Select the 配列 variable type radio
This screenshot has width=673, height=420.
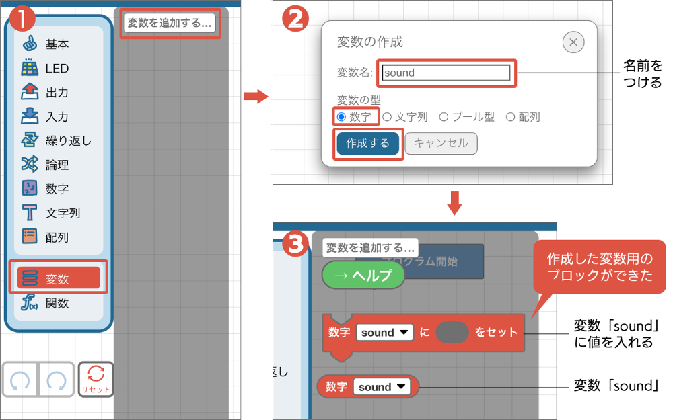[x=510, y=116]
